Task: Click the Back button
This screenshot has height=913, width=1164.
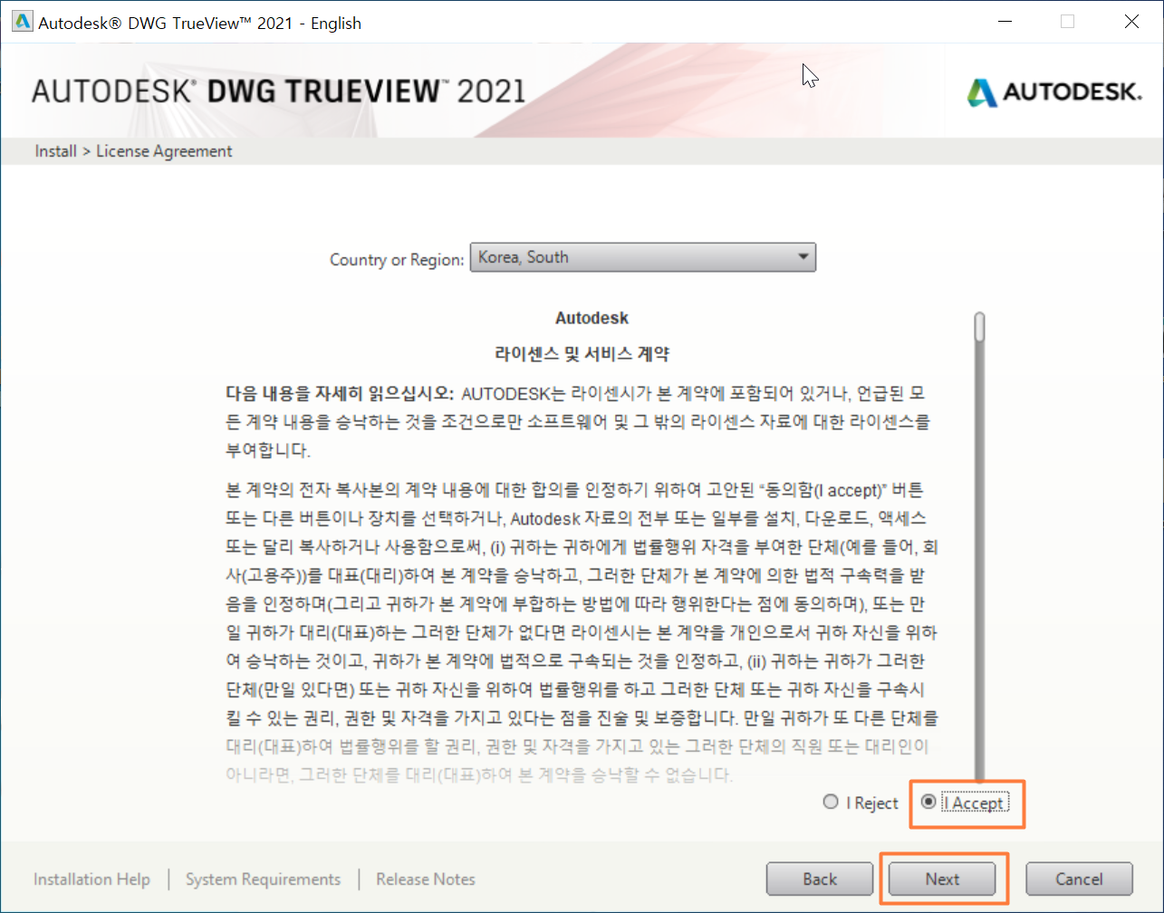Action: (820, 879)
